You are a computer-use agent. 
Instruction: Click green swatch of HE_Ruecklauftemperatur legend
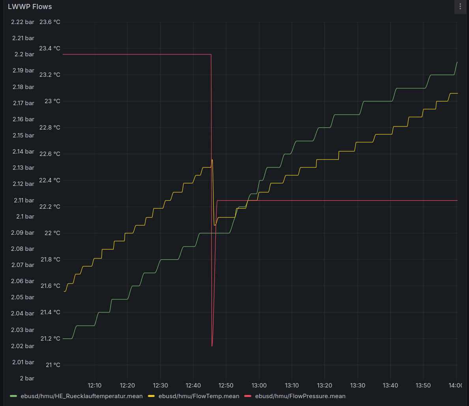pyautogui.click(x=13, y=396)
